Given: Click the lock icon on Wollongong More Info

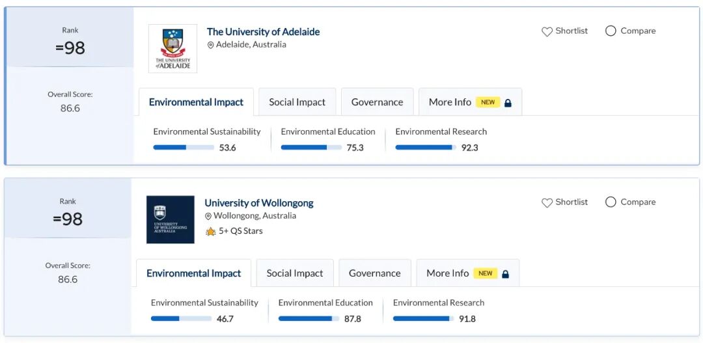Looking at the screenshot, I should pos(505,274).
